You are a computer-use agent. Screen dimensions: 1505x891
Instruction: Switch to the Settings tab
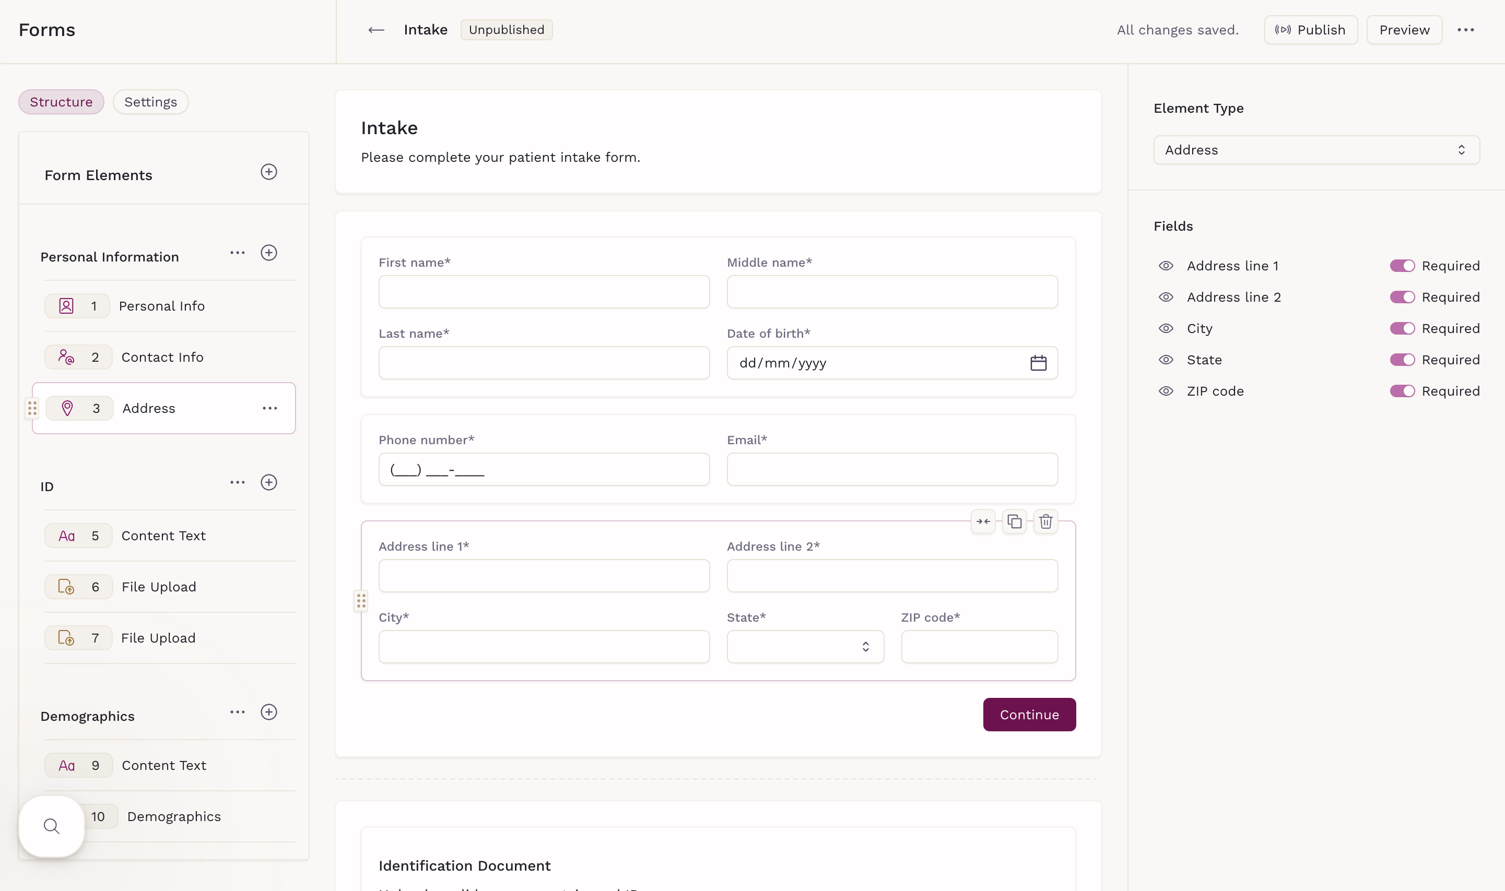[x=150, y=102]
